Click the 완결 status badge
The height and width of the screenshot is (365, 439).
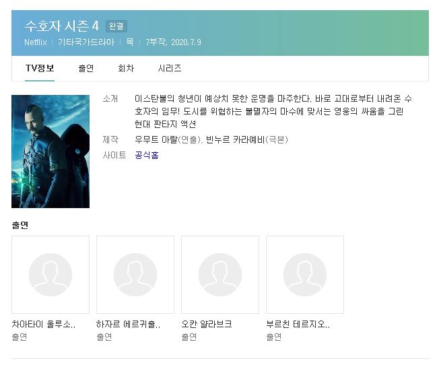point(116,26)
